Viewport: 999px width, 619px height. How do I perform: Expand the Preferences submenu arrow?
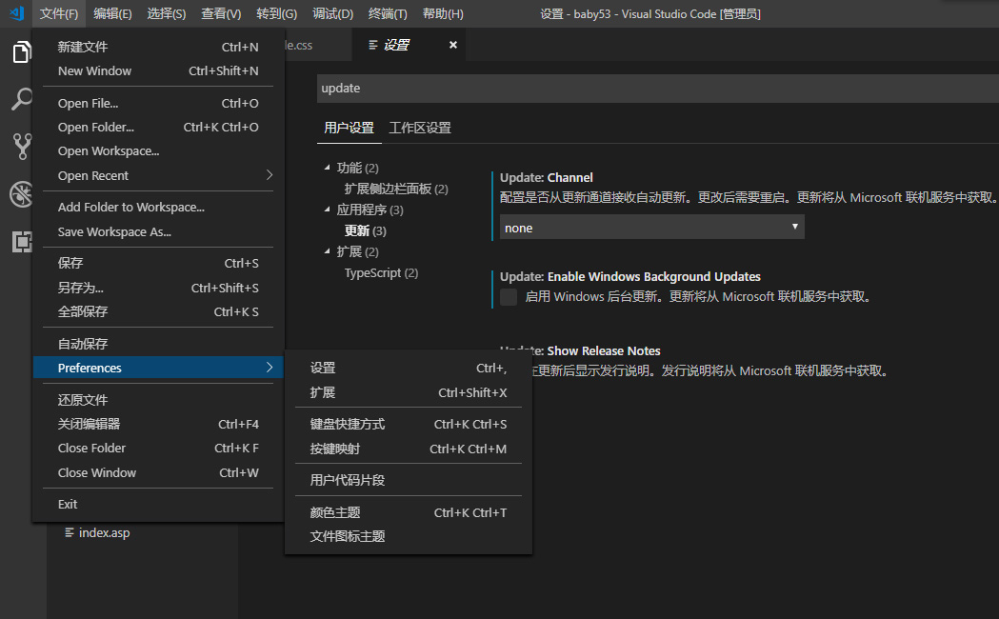pos(270,368)
